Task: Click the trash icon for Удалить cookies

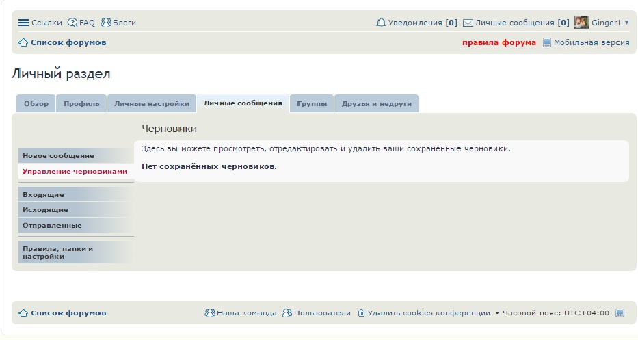Action: pos(361,313)
